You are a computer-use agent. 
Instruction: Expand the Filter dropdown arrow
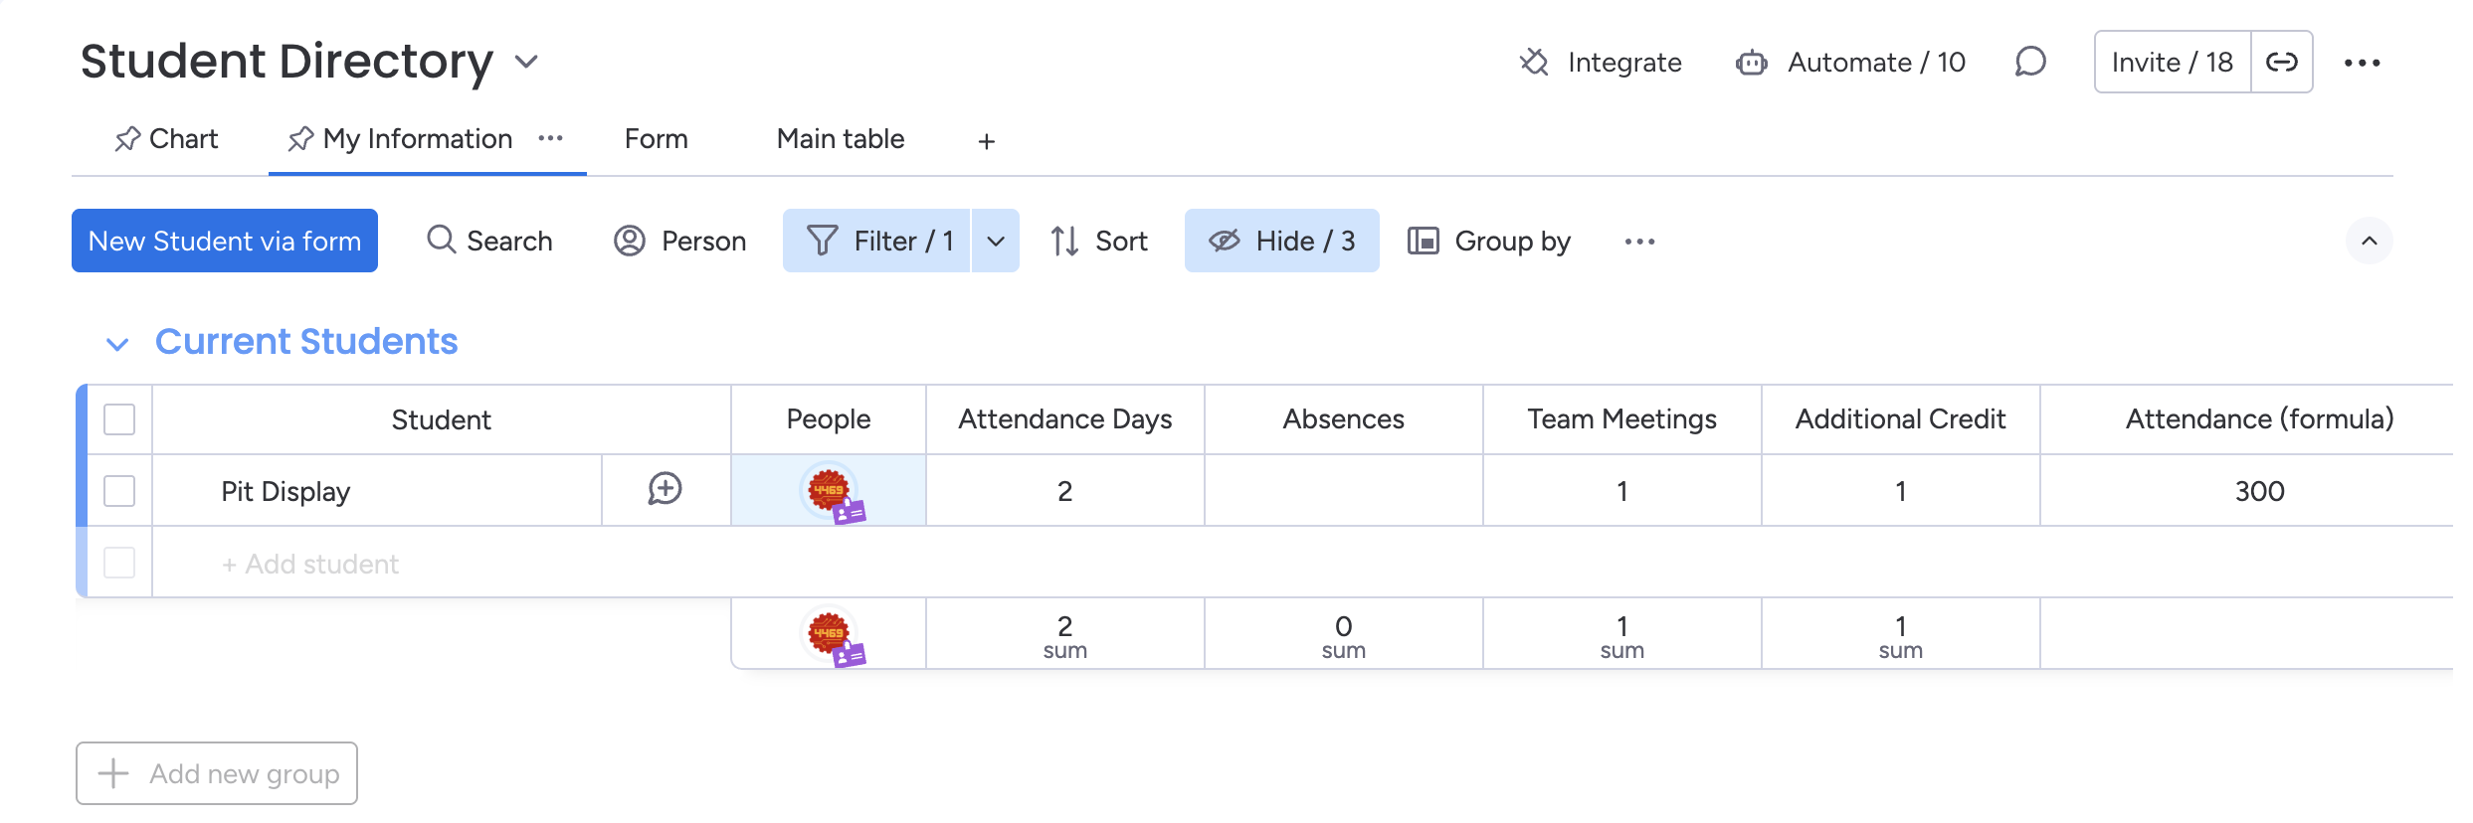(996, 241)
